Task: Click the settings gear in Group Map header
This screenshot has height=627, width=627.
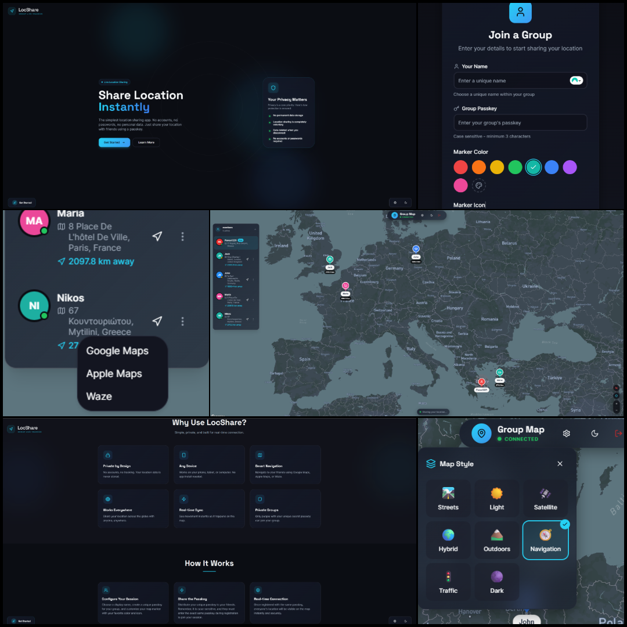Action: 566,434
